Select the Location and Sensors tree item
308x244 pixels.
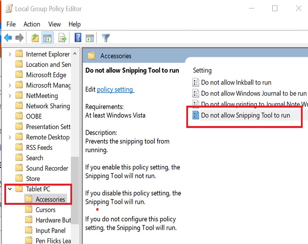(x=49, y=65)
